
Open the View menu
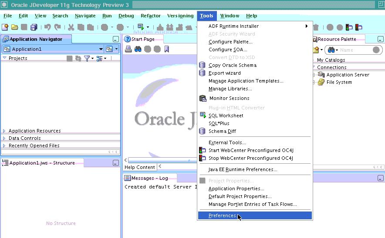pos(41,16)
